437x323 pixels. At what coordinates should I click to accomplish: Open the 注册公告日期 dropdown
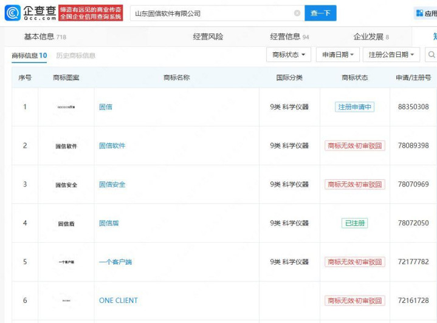point(392,55)
